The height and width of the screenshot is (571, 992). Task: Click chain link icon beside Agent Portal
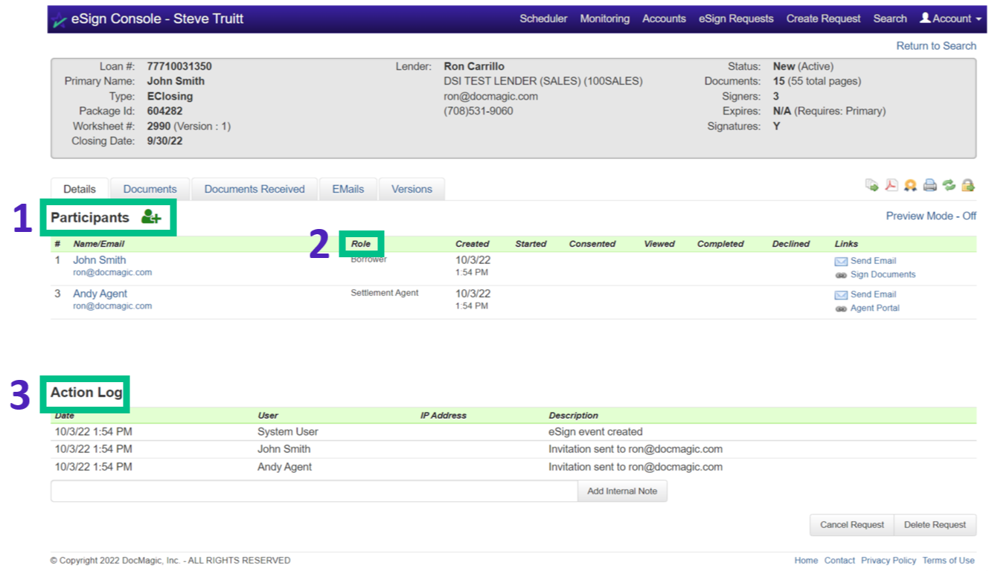coord(841,309)
